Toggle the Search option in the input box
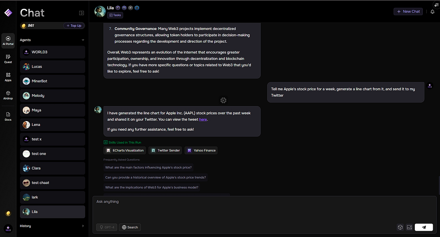The height and width of the screenshot is (237, 440). click(x=130, y=227)
